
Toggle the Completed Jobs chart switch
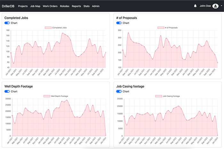(x=7, y=23)
